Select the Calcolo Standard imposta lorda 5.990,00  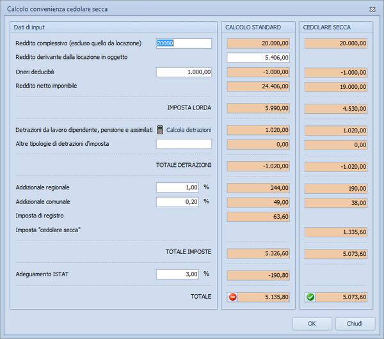point(258,108)
